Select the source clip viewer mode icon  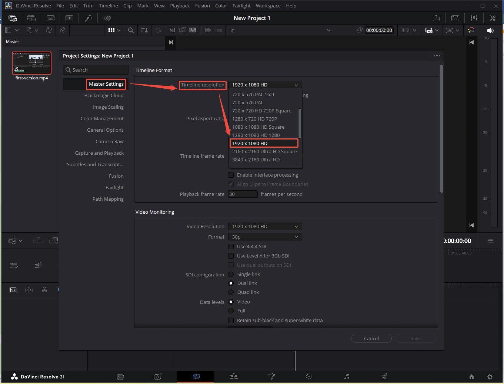172,30
